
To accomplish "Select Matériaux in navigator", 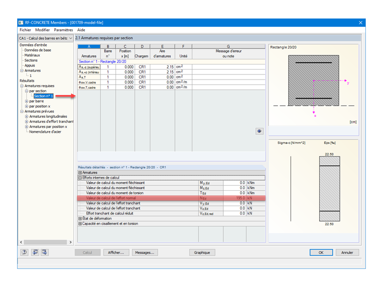I will tap(32, 55).
